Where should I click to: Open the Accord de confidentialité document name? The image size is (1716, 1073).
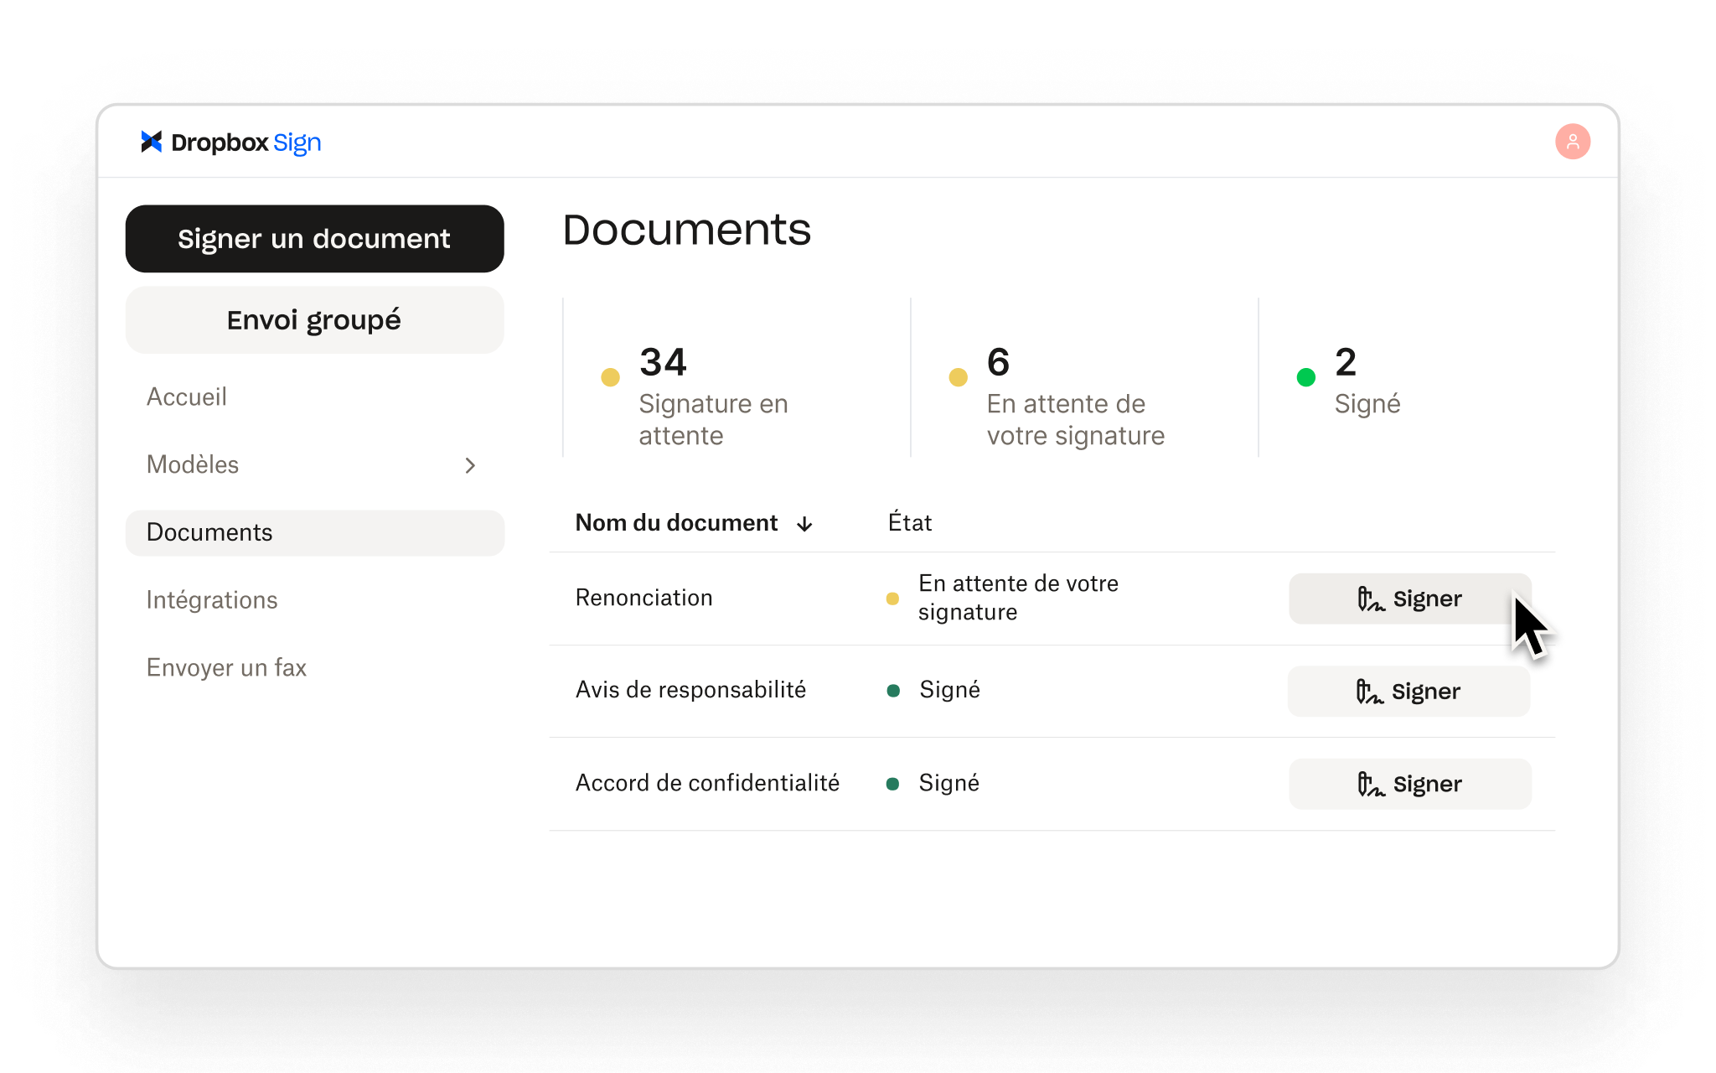click(x=707, y=783)
